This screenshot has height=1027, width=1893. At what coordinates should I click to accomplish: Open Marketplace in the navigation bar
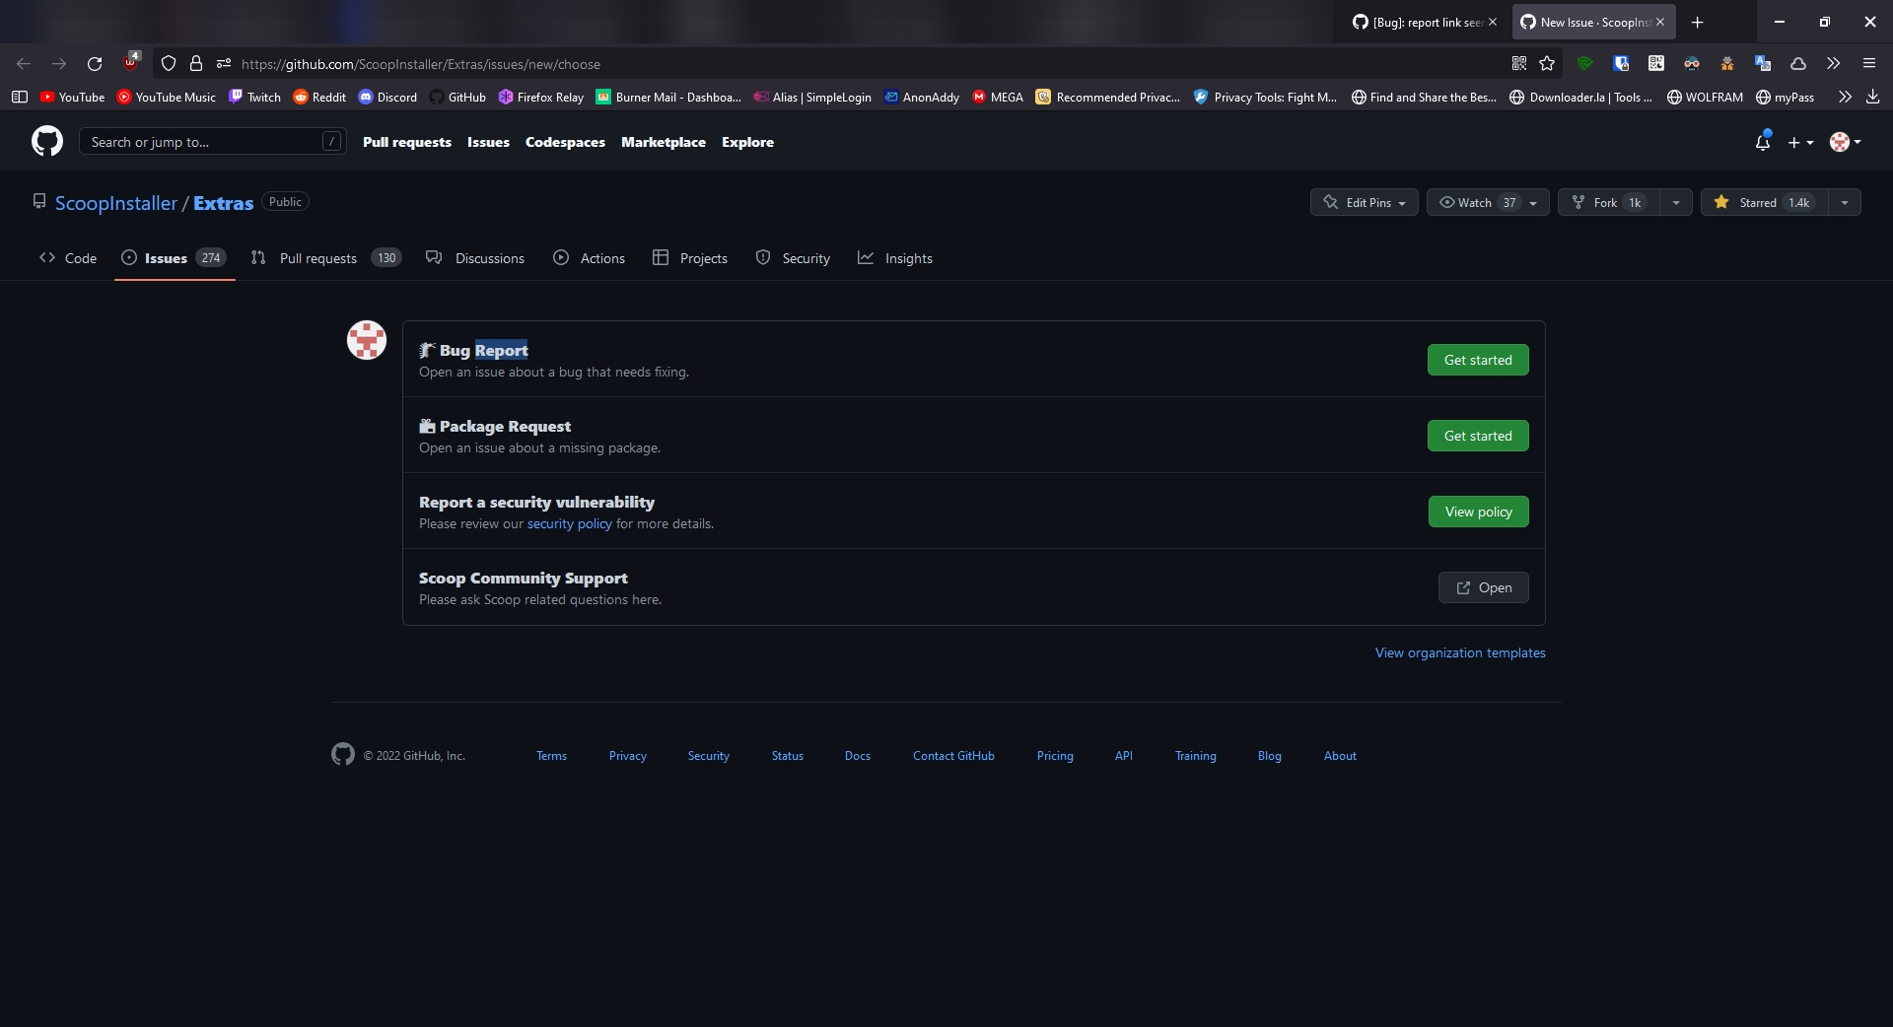click(x=663, y=142)
